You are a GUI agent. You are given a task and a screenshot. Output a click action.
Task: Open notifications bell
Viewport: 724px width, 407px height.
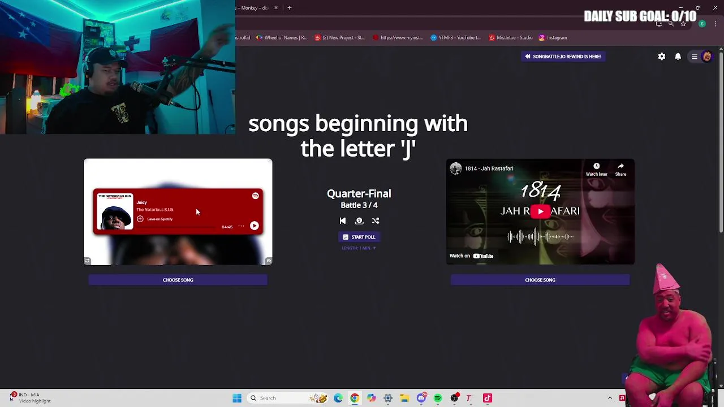pyautogui.click(x=678, y=57)
